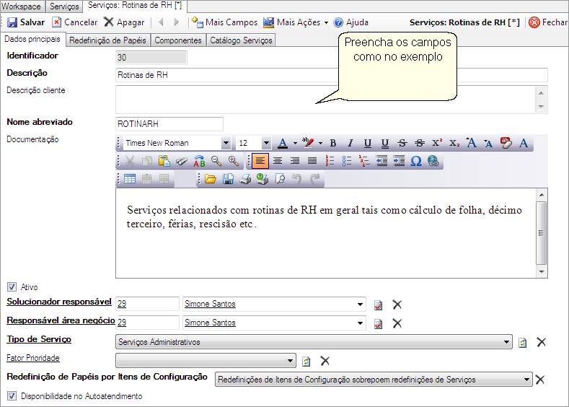Toggle strikethrough formatting button

[x=402, y=143]
